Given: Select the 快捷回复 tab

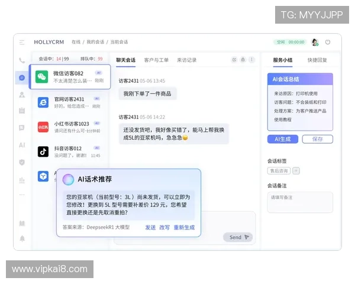Looking at the screenshot, I should pos(317,60).
